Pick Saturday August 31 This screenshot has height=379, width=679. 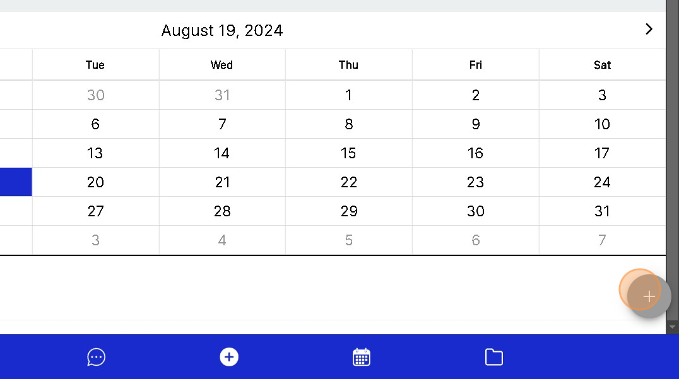point(602,211)
